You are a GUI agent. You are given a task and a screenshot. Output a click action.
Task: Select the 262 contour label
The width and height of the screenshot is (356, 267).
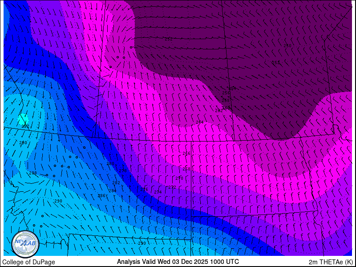coord(218,111)
